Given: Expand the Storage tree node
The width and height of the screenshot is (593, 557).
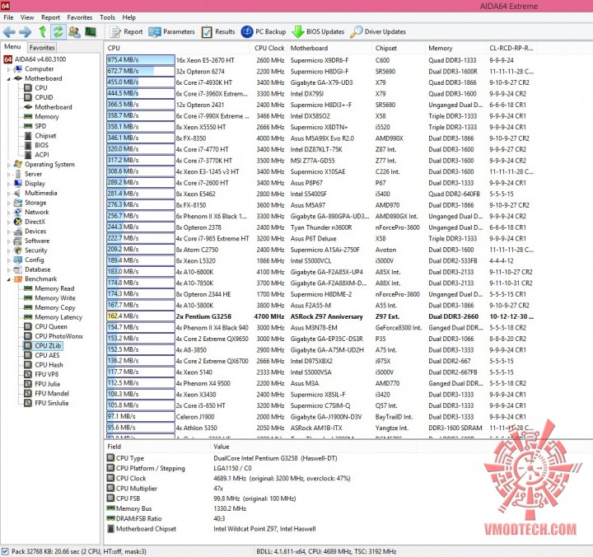Looking at the screenshot, I should (x=9, y=203).
